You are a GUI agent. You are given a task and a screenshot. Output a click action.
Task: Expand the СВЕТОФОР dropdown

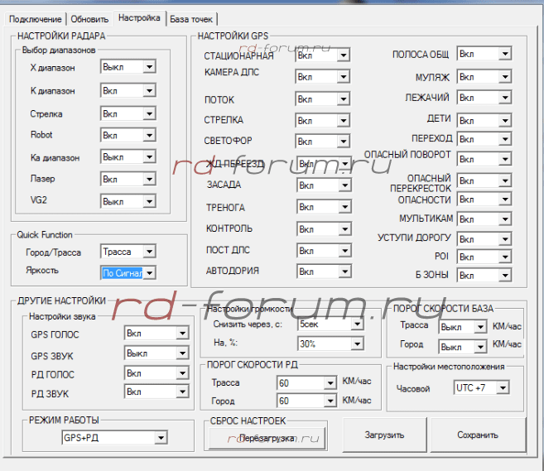323,142
